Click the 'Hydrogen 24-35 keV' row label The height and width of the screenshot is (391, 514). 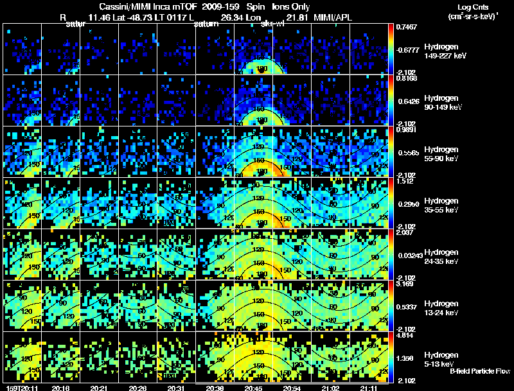click(441, 257)
